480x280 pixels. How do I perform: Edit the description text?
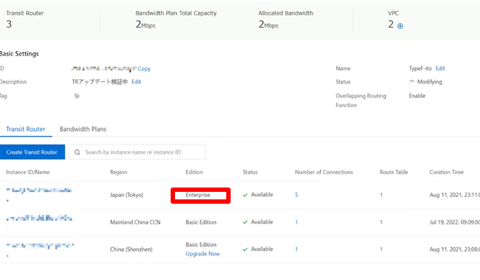click(136, 82)
